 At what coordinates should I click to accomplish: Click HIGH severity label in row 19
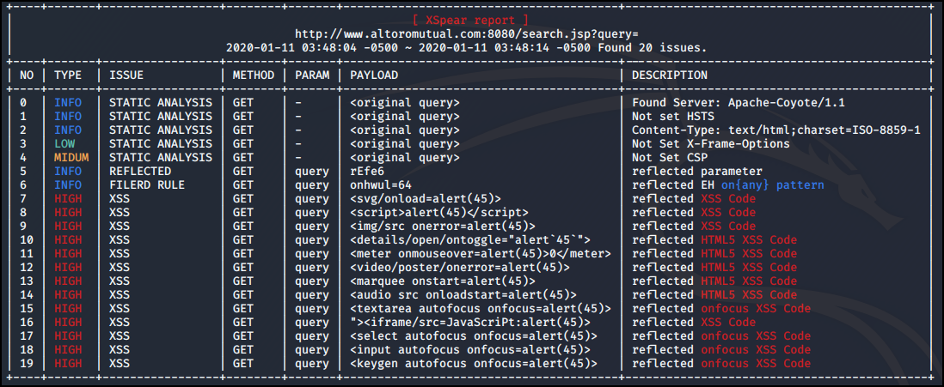[x=68, y=364]
